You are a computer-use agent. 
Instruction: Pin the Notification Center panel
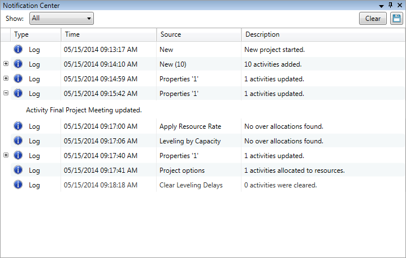(390, 5)
